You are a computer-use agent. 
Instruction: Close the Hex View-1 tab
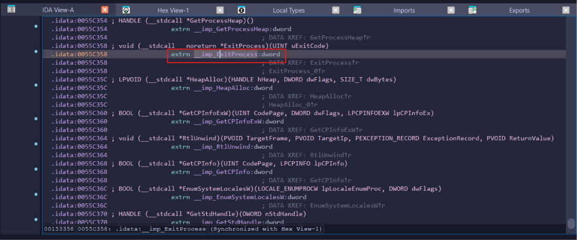pos(220,10)
